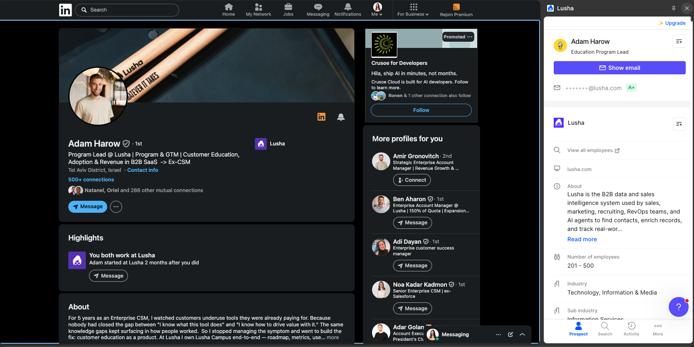
Task: Add Adam Harow to a Lusha list
Action: coord(679,41)
